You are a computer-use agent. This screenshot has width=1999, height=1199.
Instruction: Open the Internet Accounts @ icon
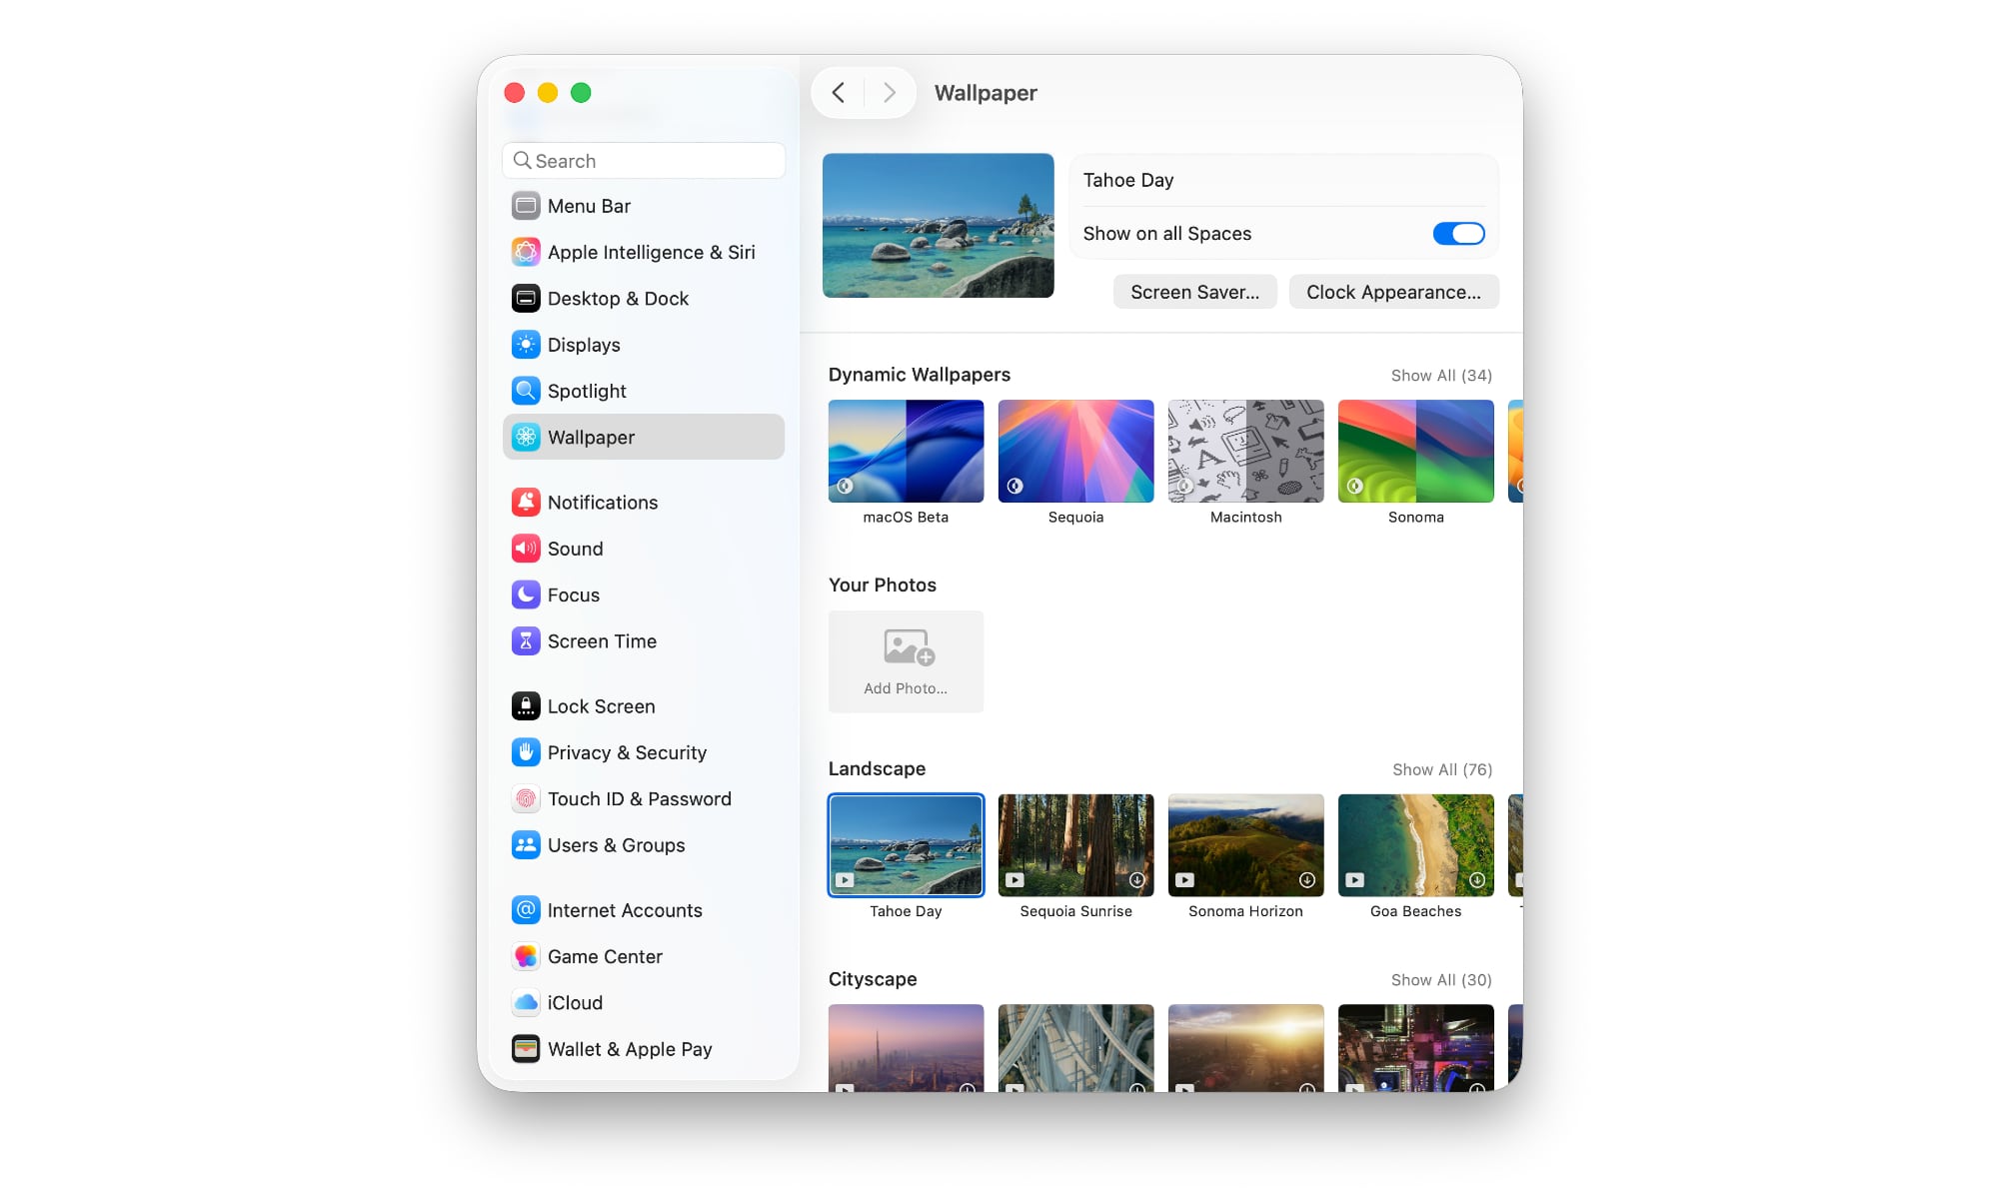click(x=526, y=910)
